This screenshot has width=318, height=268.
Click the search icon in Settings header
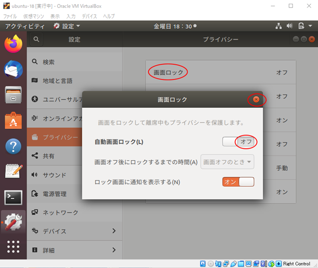(x=36, y=39)
